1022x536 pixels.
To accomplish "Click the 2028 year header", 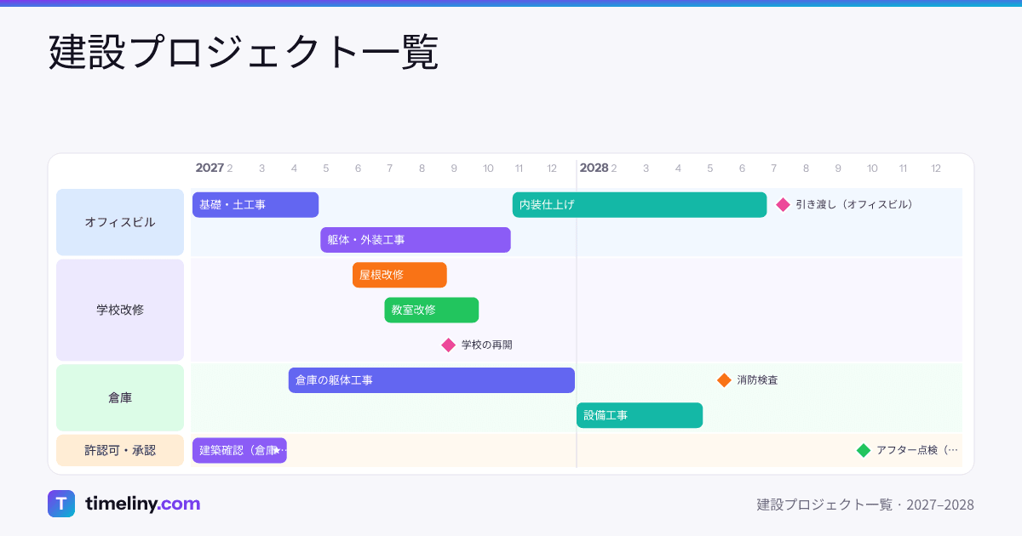I will 594,168.
